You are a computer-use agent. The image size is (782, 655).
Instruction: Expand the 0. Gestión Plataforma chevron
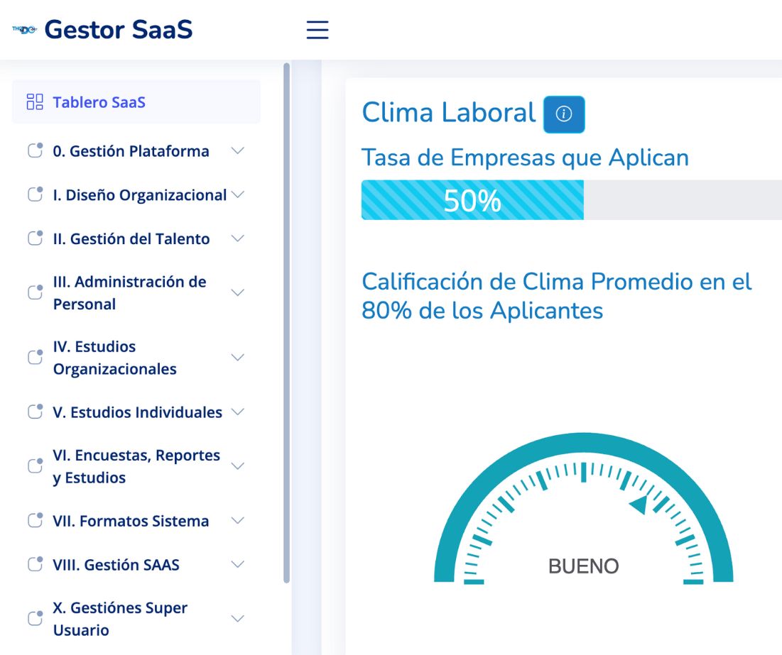[238, 150]
